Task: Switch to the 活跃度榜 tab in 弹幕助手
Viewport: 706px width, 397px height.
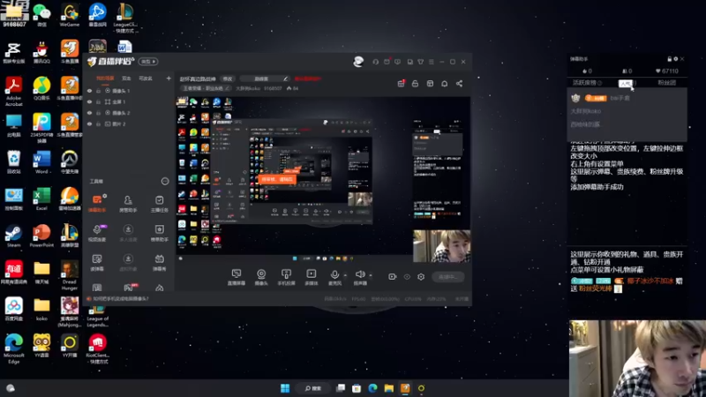Action: click(586, 83)
